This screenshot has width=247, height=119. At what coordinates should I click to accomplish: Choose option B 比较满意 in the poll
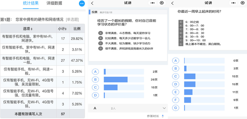[x=100, y=38]
